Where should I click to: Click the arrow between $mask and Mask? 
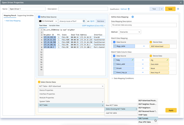[143, 68]
